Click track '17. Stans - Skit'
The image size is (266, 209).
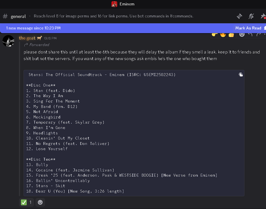coord(46,186)
